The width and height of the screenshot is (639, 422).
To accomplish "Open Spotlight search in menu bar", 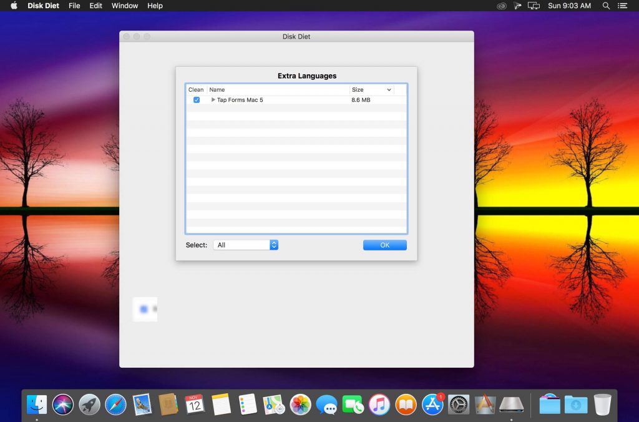I will (606, 6).
